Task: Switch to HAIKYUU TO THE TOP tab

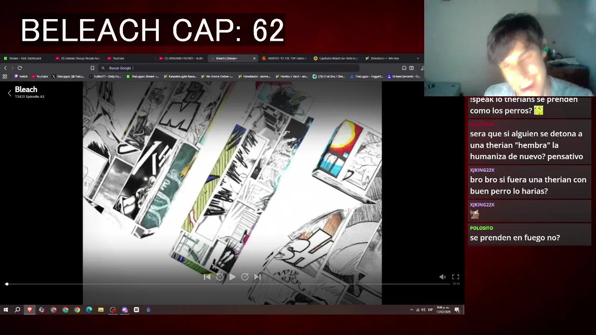Action: coord(284,58)
